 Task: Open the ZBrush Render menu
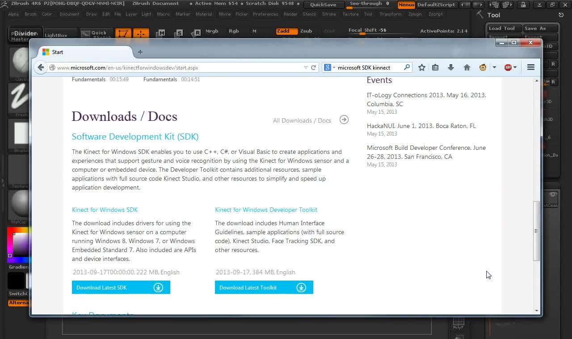click(290, 14)
